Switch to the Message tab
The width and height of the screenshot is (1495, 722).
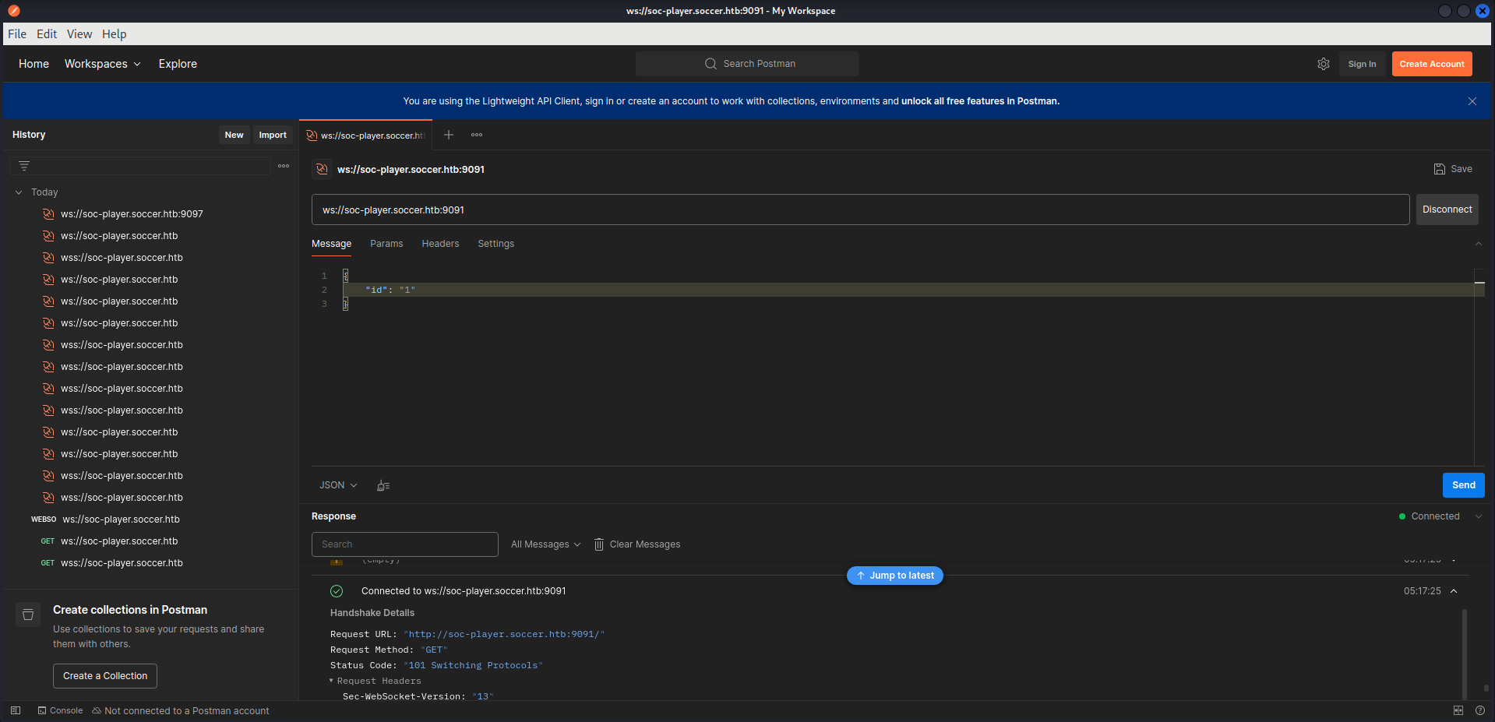(x=331, y=244)
